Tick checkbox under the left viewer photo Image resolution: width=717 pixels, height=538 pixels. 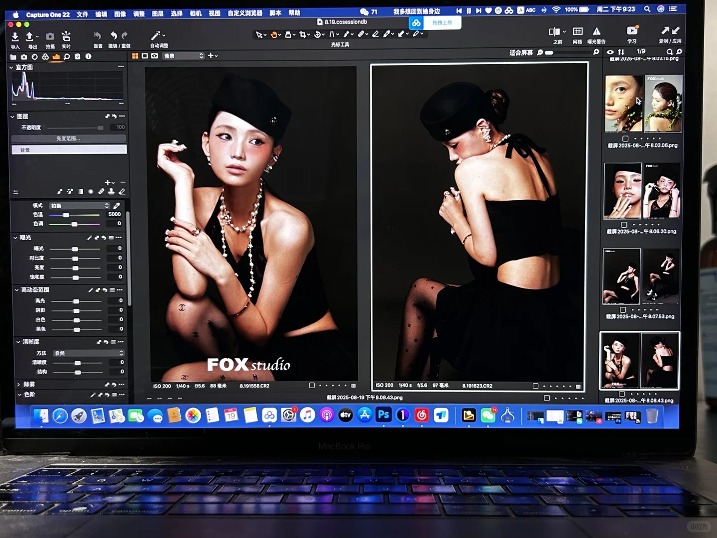[x=312, y=386]
